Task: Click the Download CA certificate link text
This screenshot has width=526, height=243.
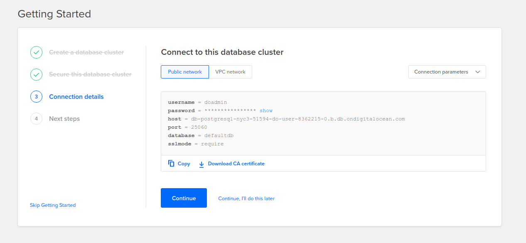Action: point(236,164)
